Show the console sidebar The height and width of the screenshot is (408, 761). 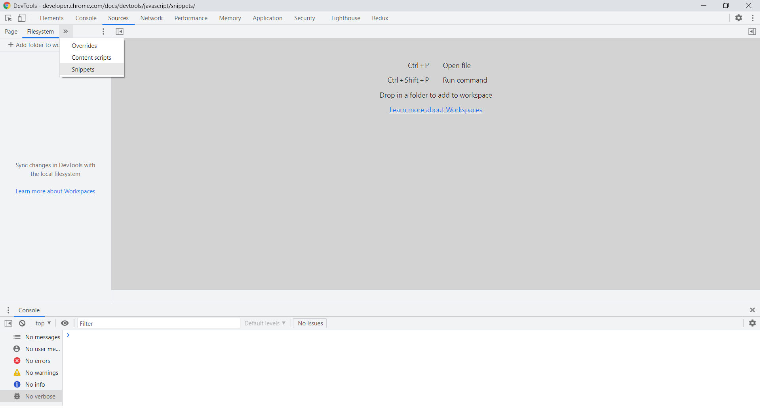click(8, 323)
